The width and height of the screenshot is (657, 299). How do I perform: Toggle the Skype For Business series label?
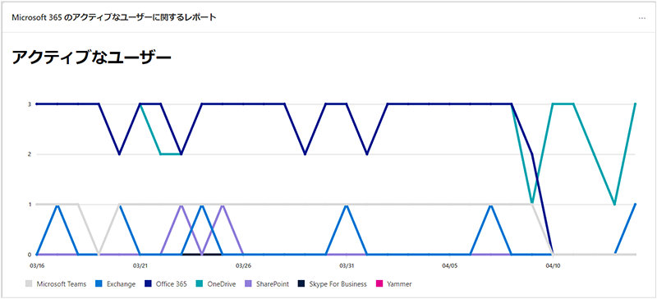click(338, 284)
